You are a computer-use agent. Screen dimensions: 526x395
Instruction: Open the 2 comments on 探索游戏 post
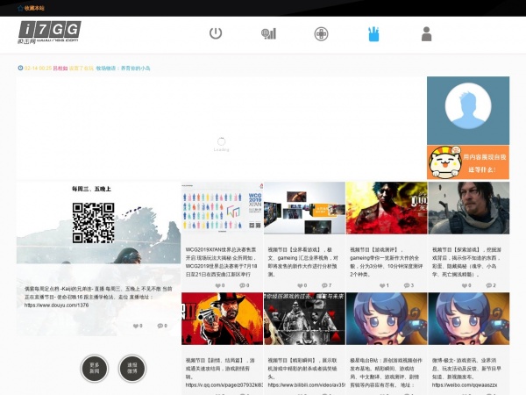(x=489, y=285)
